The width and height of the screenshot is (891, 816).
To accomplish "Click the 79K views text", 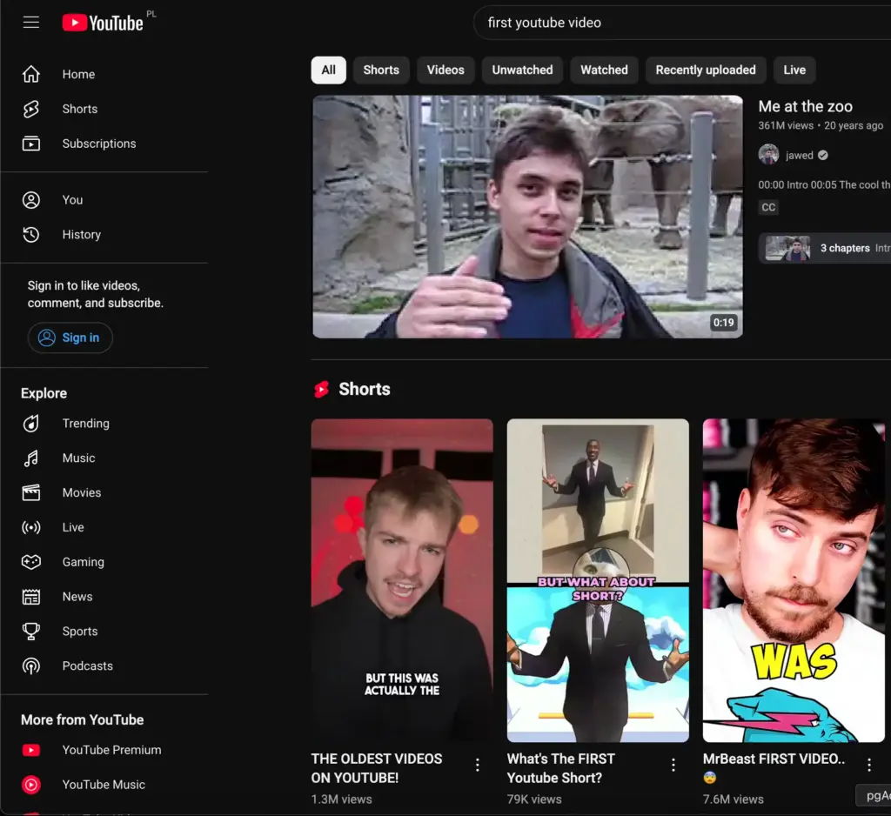I will [534, 799].
